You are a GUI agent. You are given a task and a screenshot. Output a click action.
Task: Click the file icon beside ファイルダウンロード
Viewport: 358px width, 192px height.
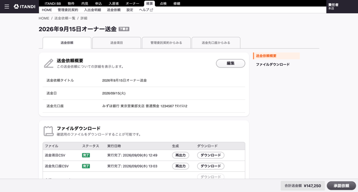coord(49,131)
